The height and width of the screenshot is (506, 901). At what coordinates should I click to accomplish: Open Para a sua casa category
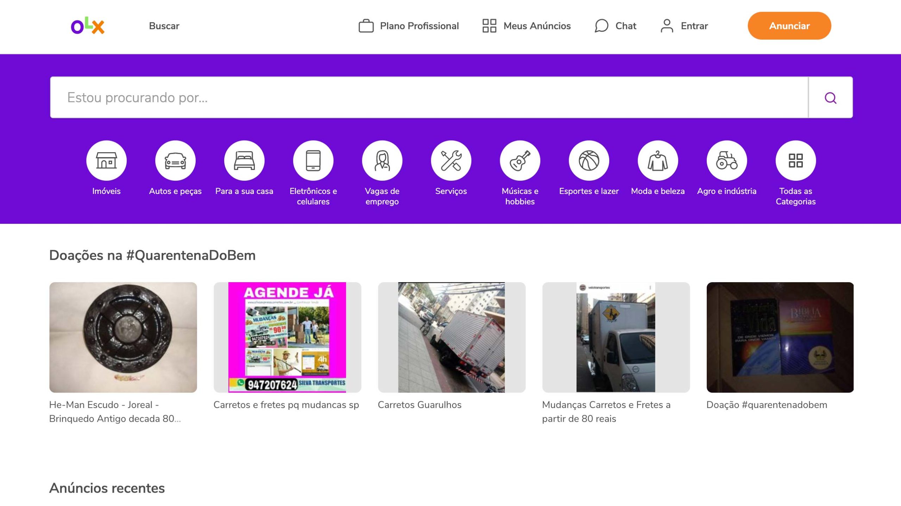click(x=244, y=160)
